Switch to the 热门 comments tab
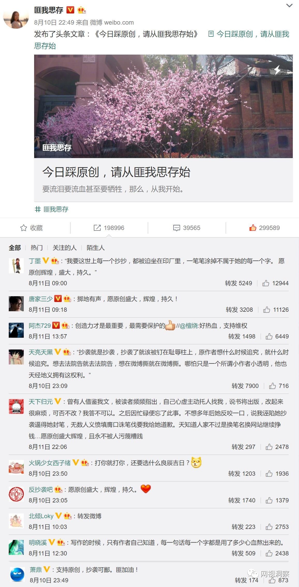This screenshot has height=587, width=299. (x=36, y=248)
